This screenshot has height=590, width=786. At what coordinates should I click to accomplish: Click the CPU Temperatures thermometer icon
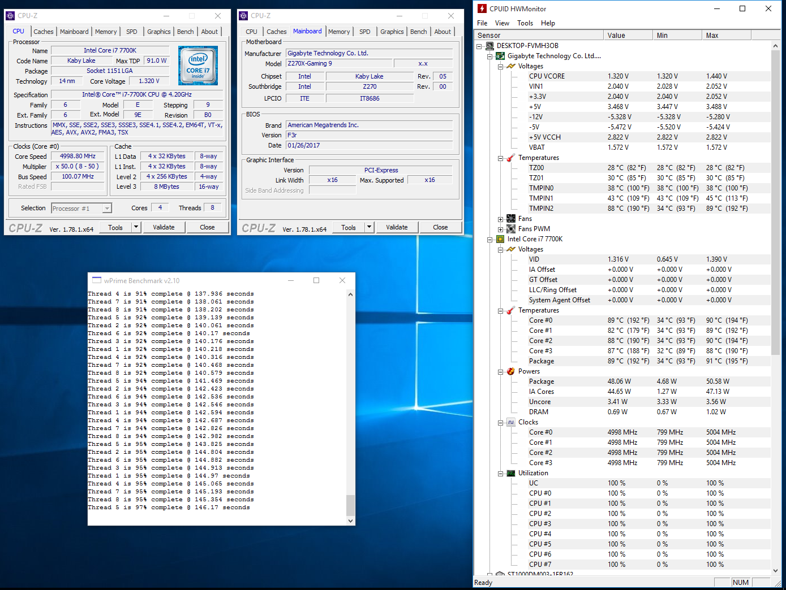coord(511,310)
